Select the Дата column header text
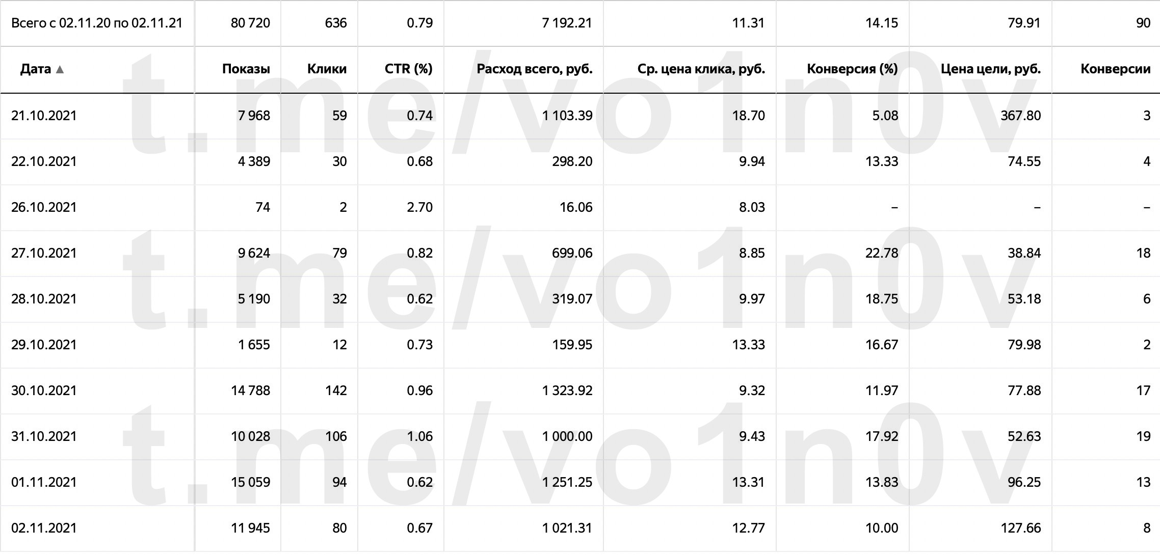The height and width of the screenshot is (555, 1160). click(35, 69)
